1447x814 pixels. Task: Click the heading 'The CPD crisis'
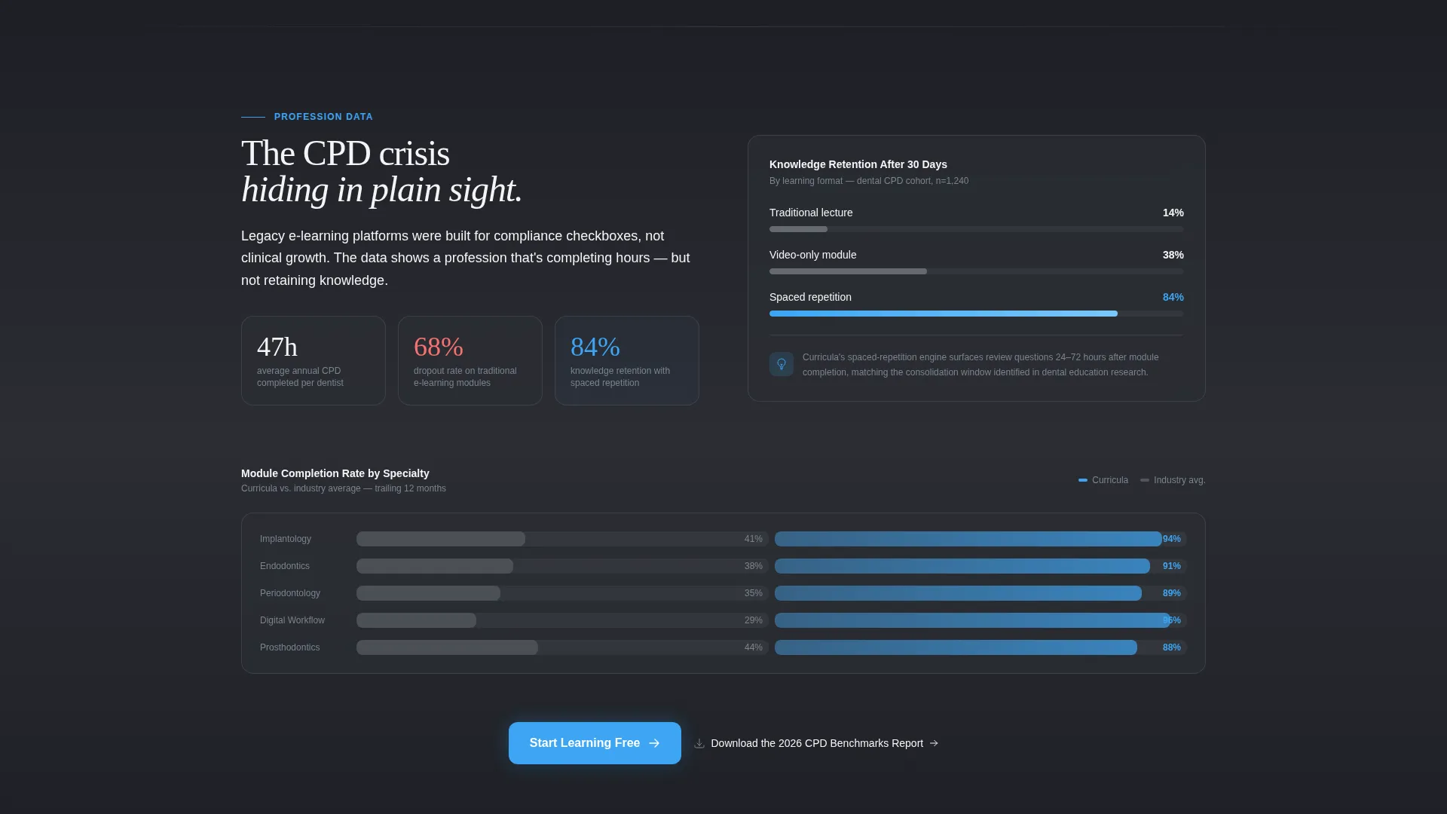click(x=345, y=154)
